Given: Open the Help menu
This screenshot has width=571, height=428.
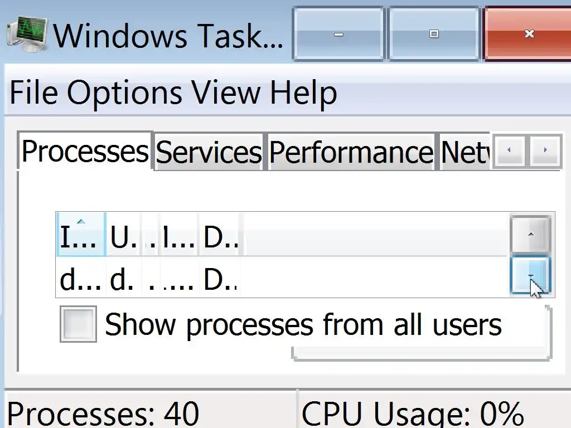Looking at the screenshot, I should (303, 93).
